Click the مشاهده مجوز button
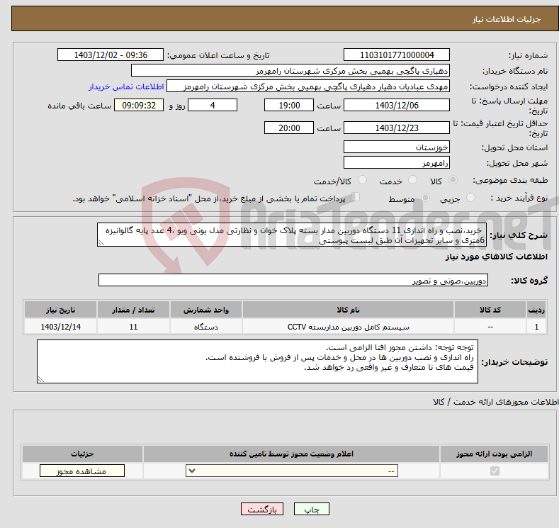 click(x=82, y=471)
